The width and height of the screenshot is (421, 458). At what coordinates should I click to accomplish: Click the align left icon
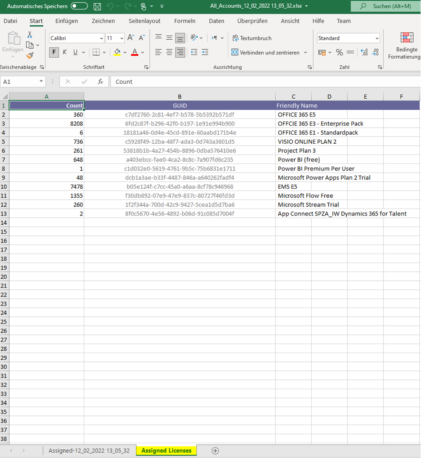point(158,52)
